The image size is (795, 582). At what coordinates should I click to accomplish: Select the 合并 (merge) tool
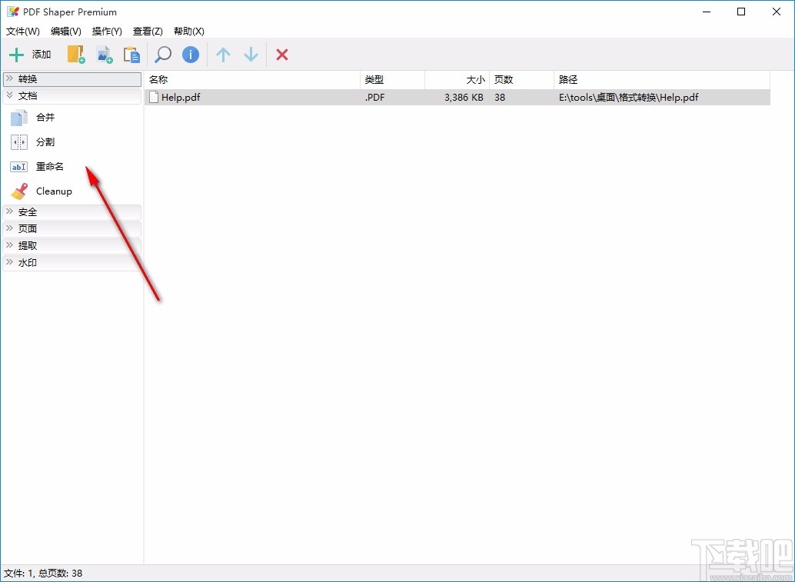[x=44, y=117]
